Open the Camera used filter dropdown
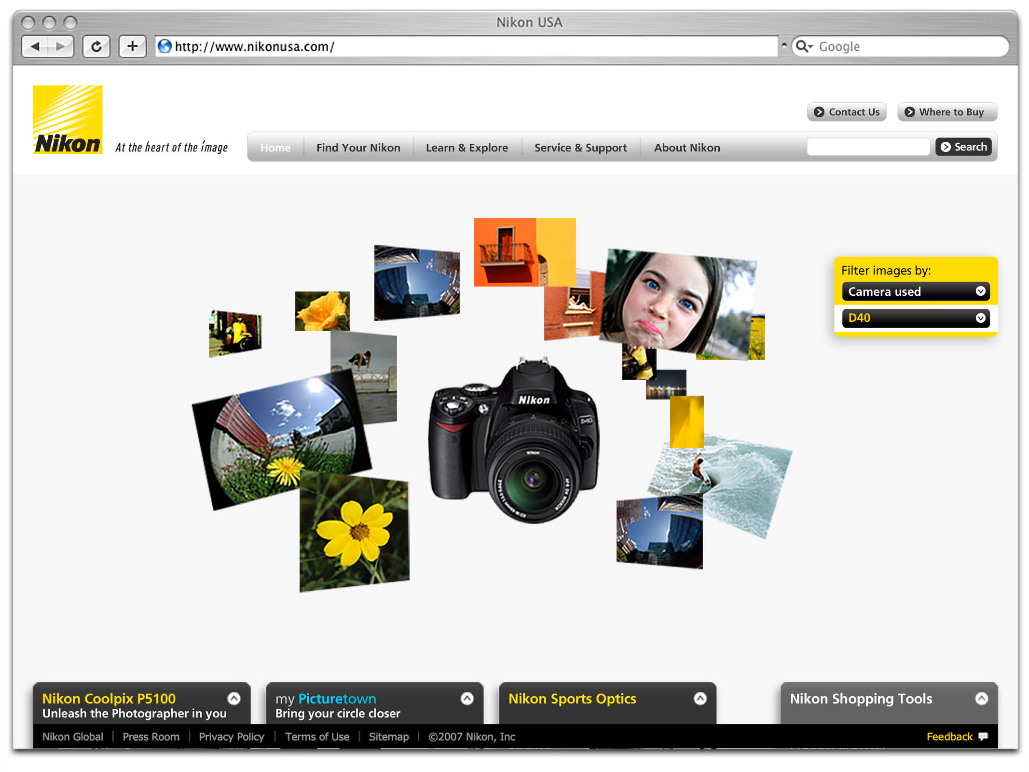The height and width of the screenshot is (772, 1029). tap(915, 291)
